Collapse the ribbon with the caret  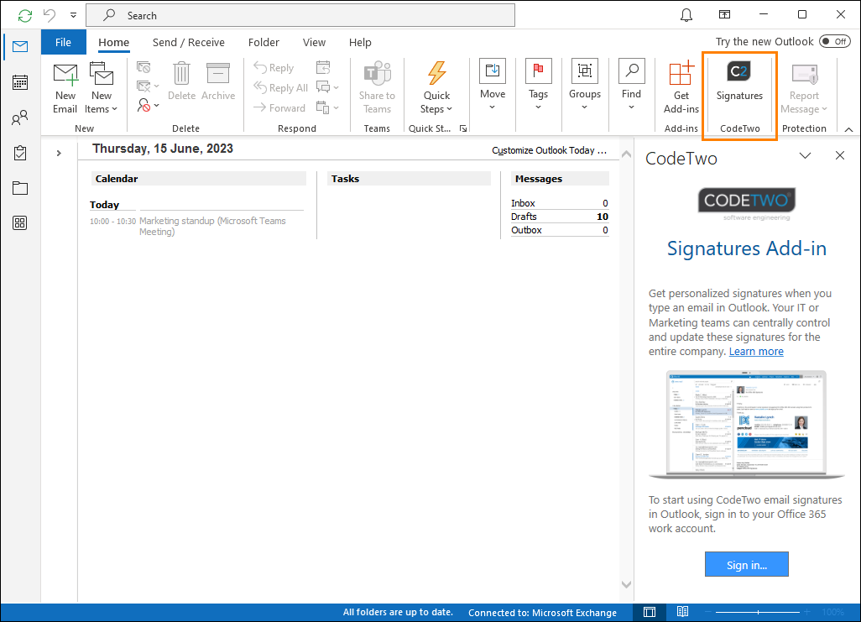[848, 129]
